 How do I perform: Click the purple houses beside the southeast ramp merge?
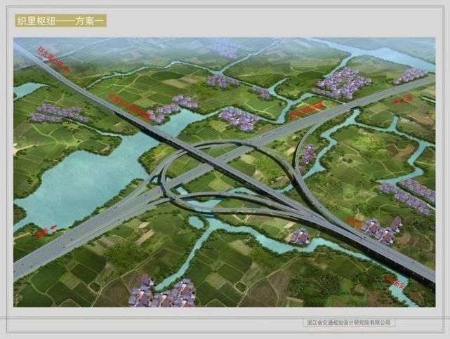[381, 230]
